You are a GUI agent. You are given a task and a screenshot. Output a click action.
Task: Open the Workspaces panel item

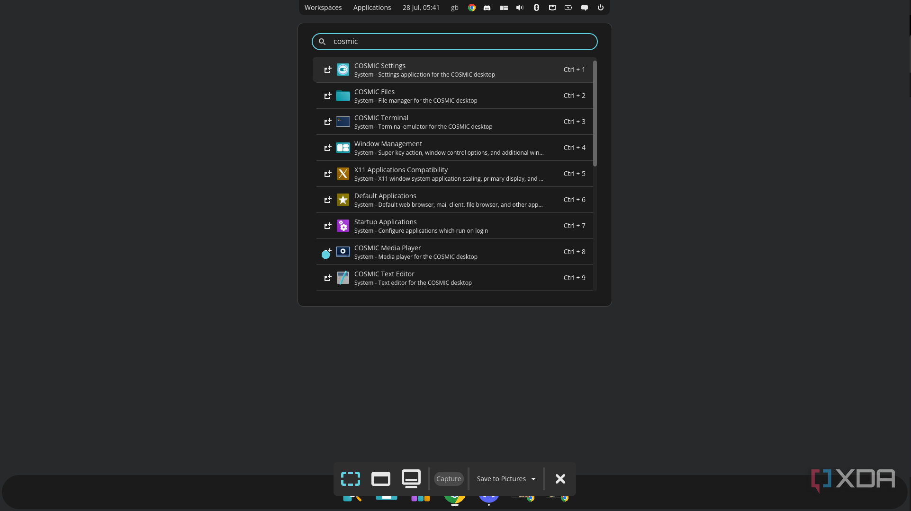[323, 8]
